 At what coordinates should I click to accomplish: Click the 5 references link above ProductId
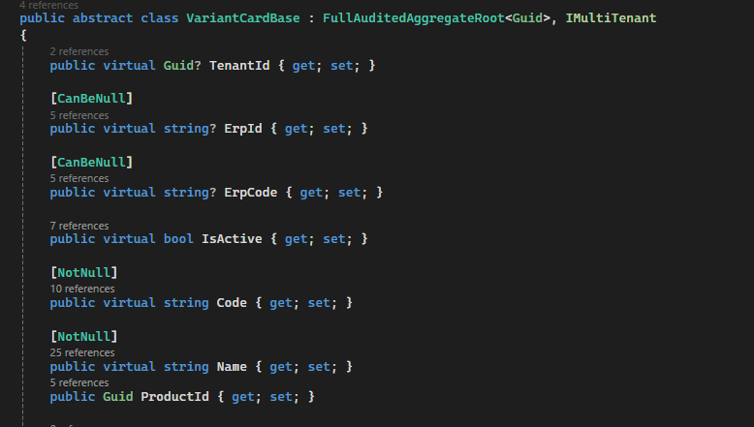pos(79,382)
